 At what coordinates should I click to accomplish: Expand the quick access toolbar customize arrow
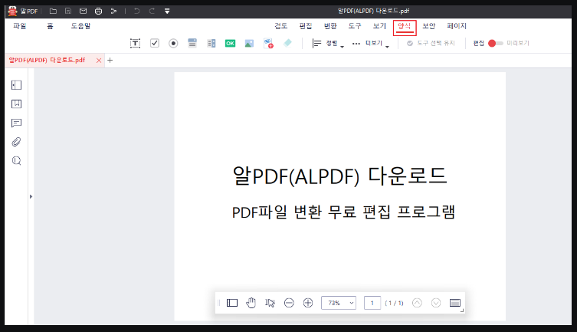pos(167,11)
